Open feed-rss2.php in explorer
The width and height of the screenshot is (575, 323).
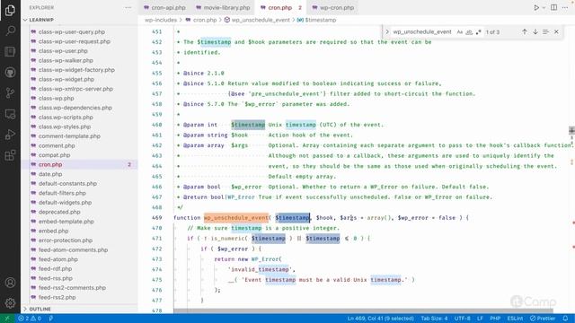57,297
